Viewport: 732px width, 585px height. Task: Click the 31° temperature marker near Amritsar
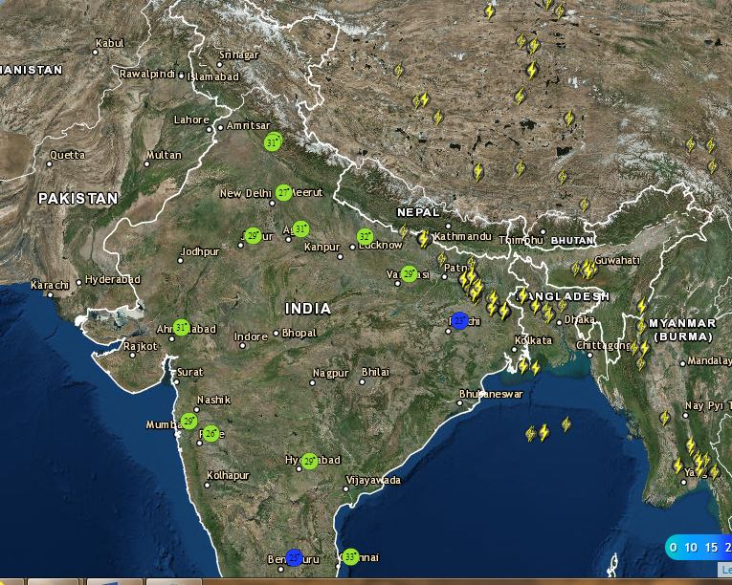pyautogui.click(x=273, y=141)
